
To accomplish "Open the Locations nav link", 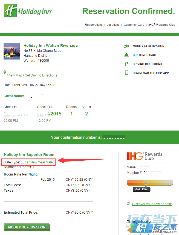I will point(113,25).
